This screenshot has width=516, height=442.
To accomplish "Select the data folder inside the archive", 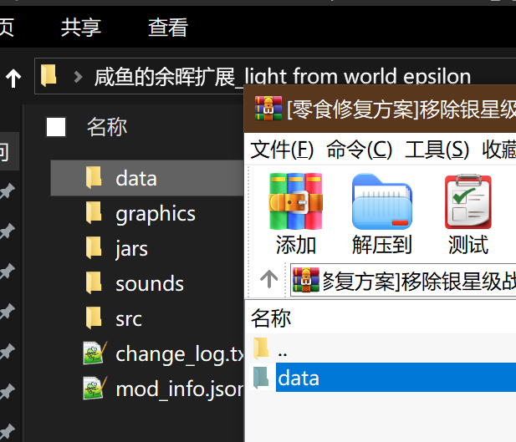I will [298, 378].
